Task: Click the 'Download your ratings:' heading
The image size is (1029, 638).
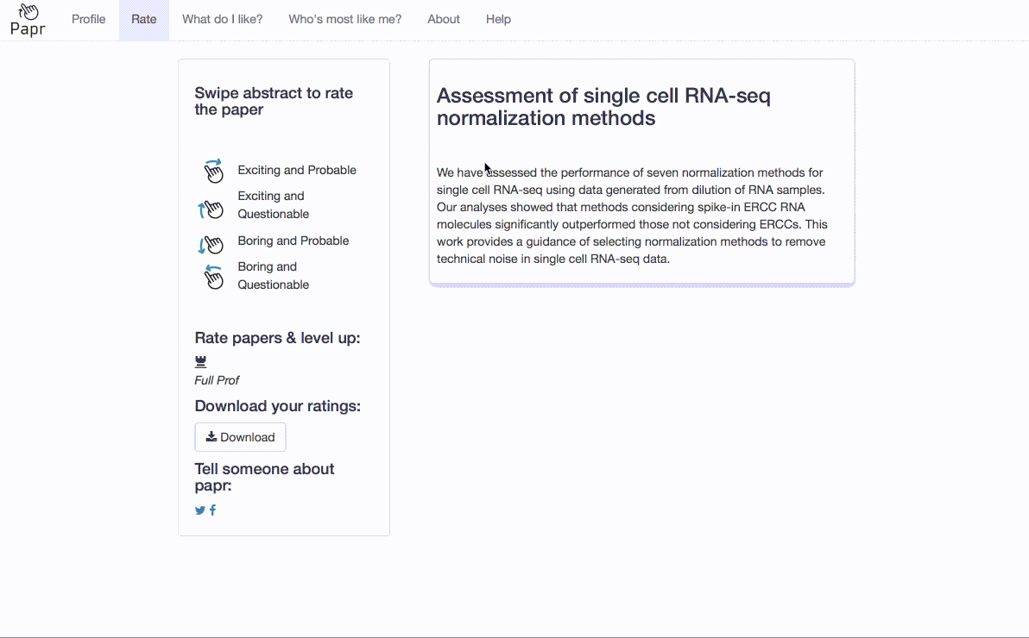Action: tap(278, 407)
